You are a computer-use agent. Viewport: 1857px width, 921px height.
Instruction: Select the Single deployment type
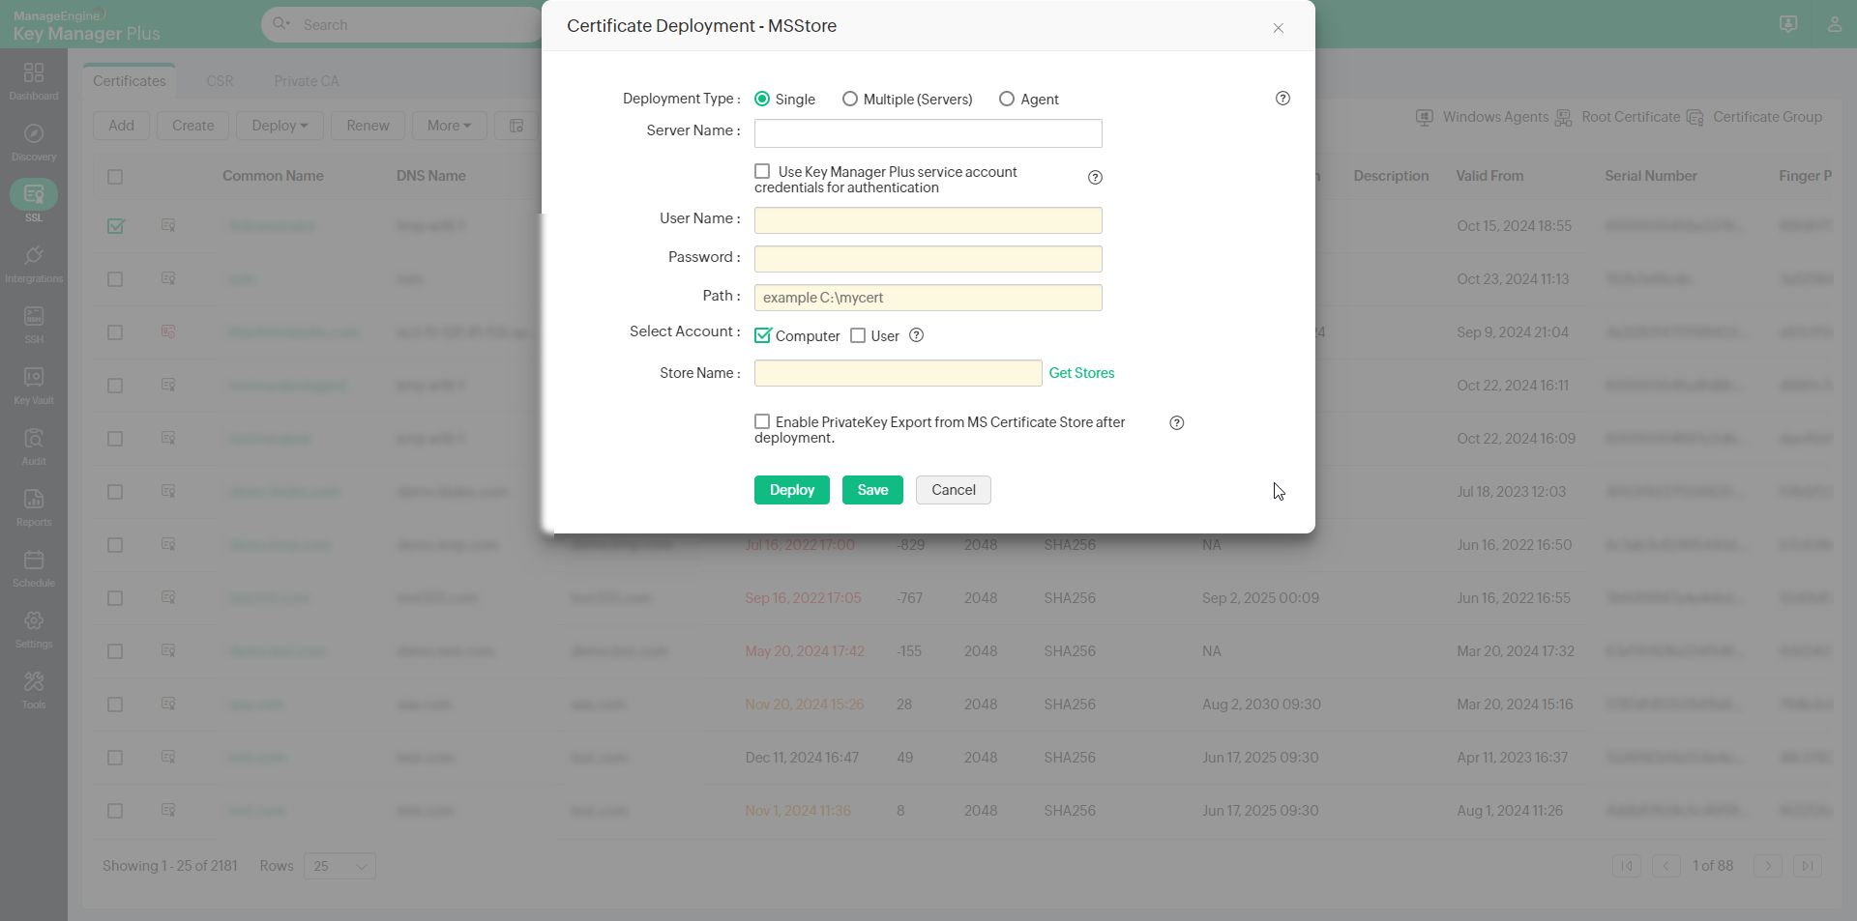point(762,99)
